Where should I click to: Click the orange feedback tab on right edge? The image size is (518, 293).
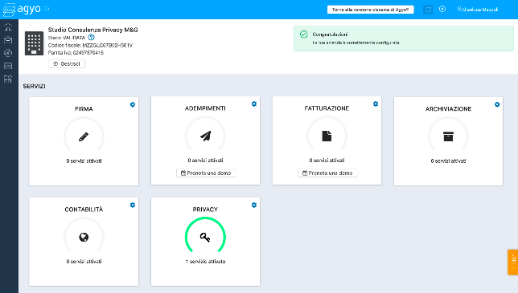click(x=512, y=262)
